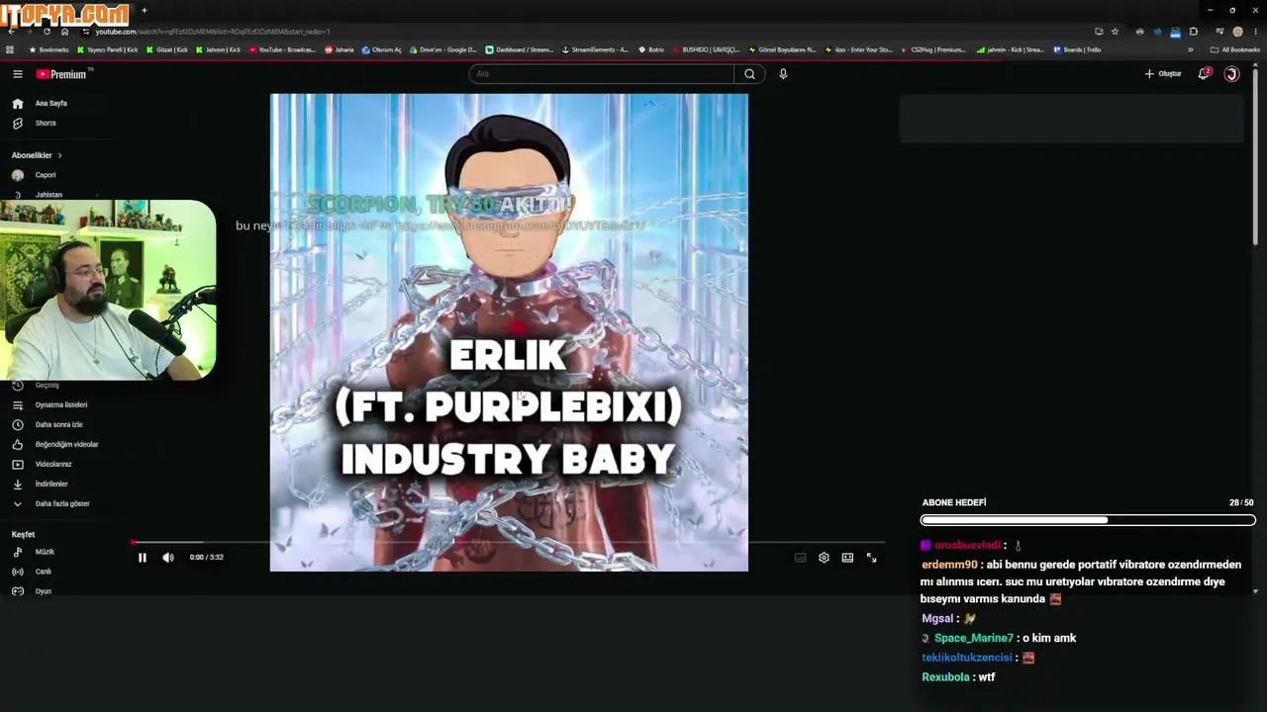This screenshot has width=1267, height=712.
Task: Click the YouTube search input field
Action: coord(602,74)
